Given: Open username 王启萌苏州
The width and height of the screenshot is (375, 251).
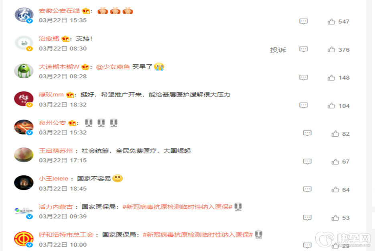Looking at the screenshot, I should pos(56,151).
